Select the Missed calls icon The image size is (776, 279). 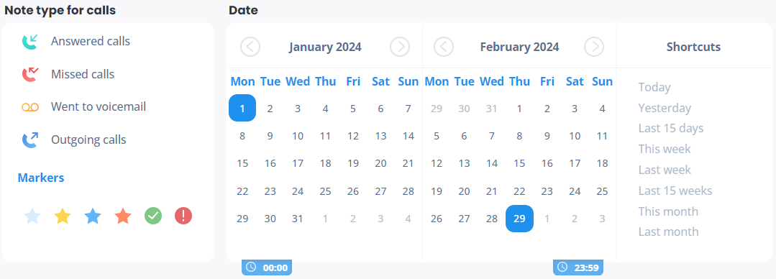(x=29, y=74)
